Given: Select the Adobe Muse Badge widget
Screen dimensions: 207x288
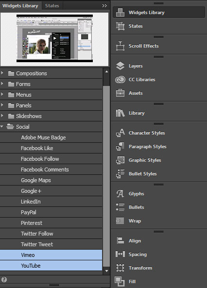Looking at the screenshot, I should (51, 137).
